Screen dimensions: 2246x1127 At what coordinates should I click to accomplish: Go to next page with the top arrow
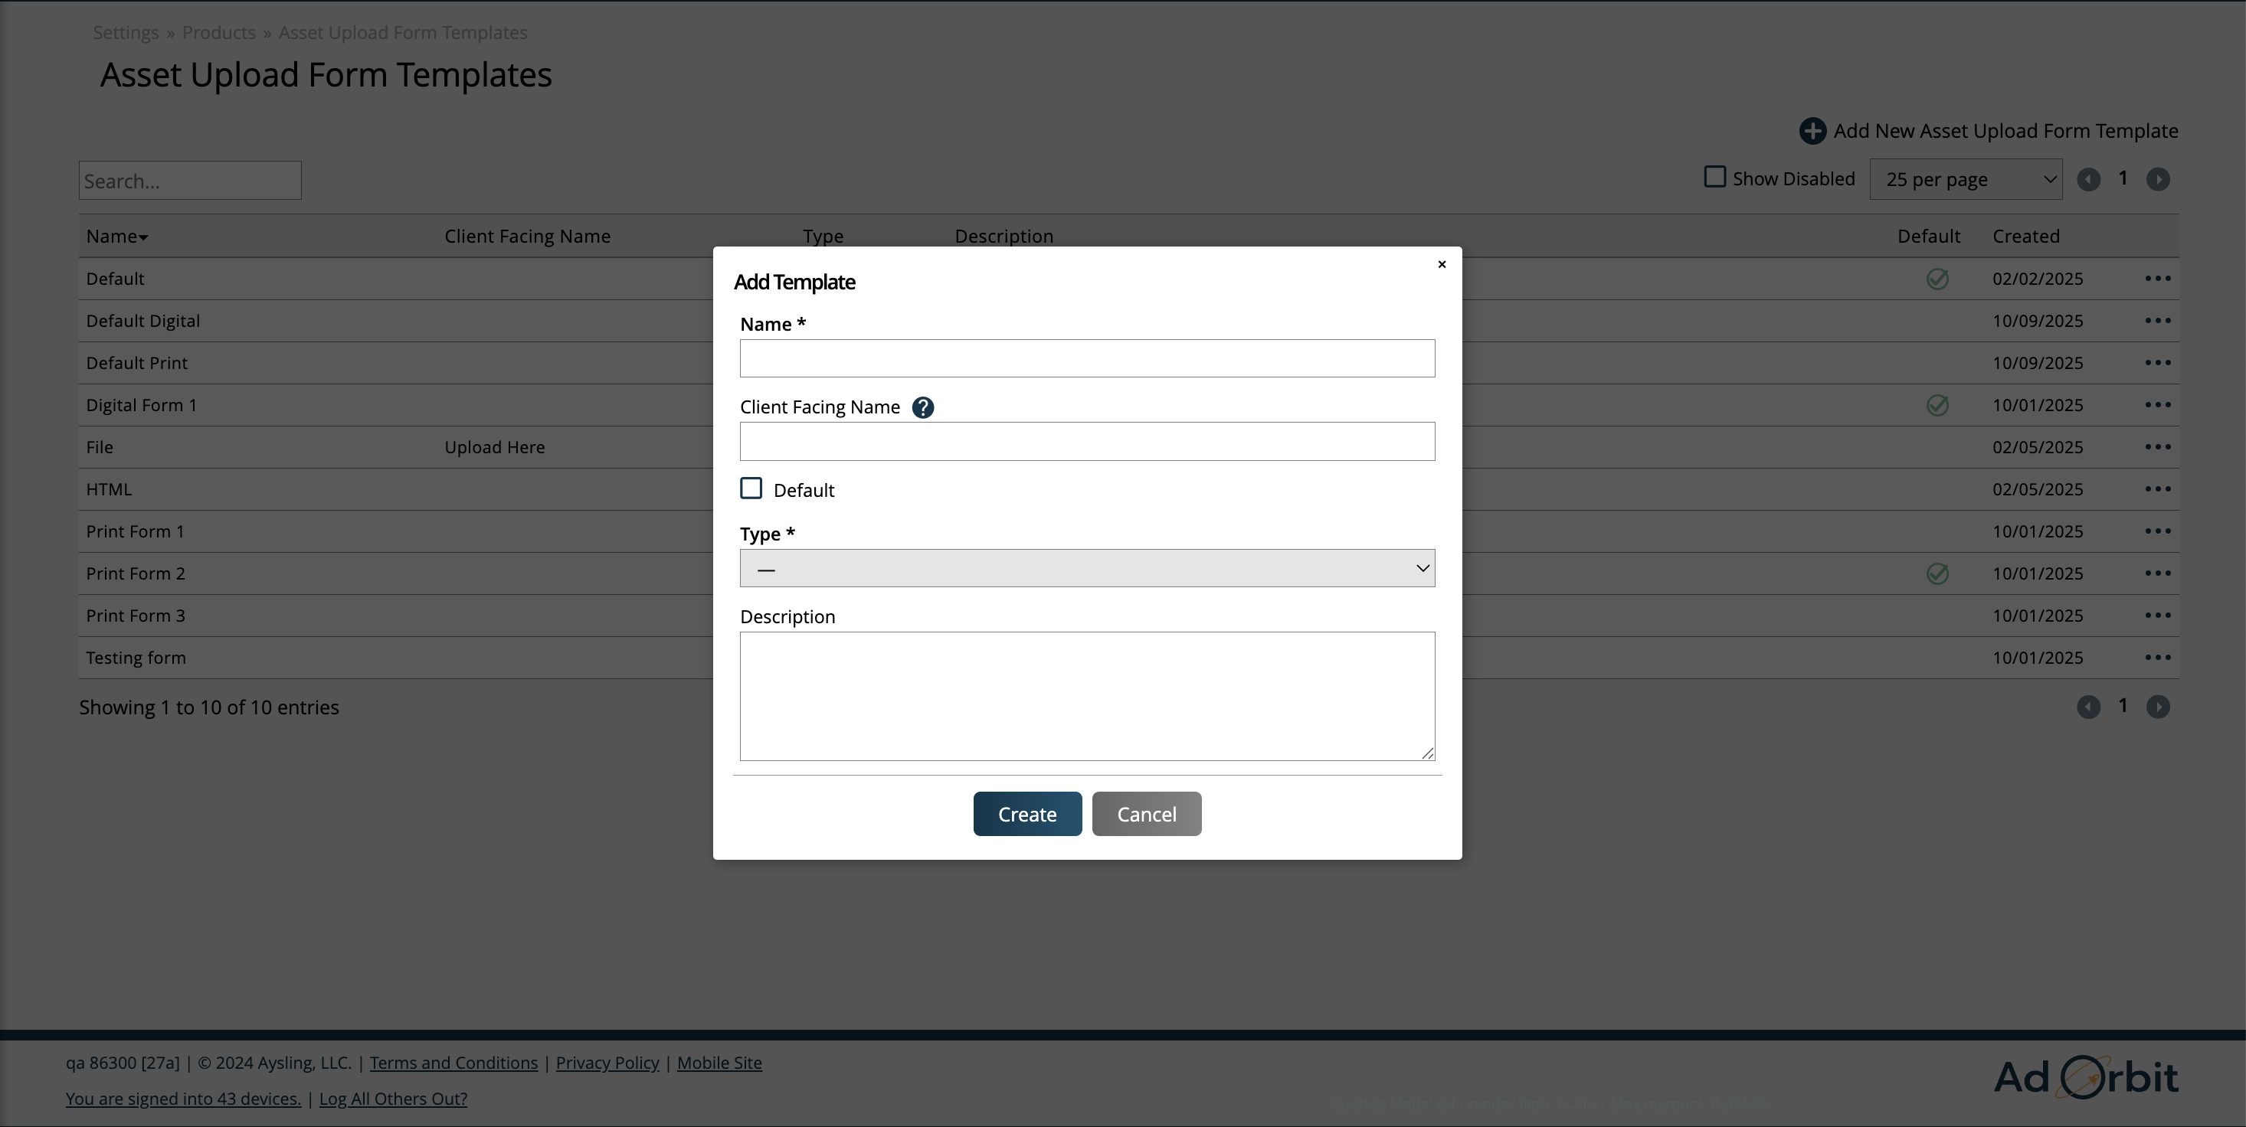(x=2157, y=180)
